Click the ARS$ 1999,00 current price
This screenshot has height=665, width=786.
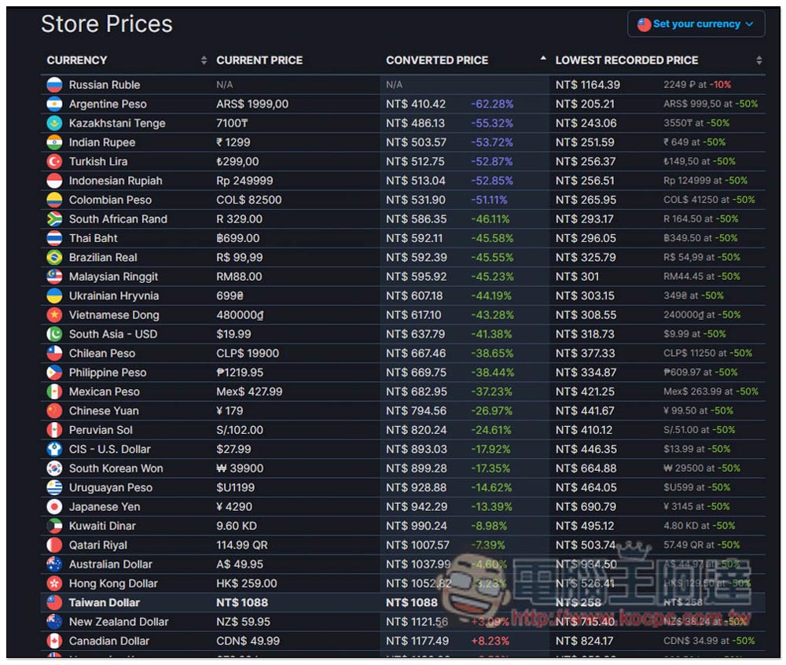point(252,104)
